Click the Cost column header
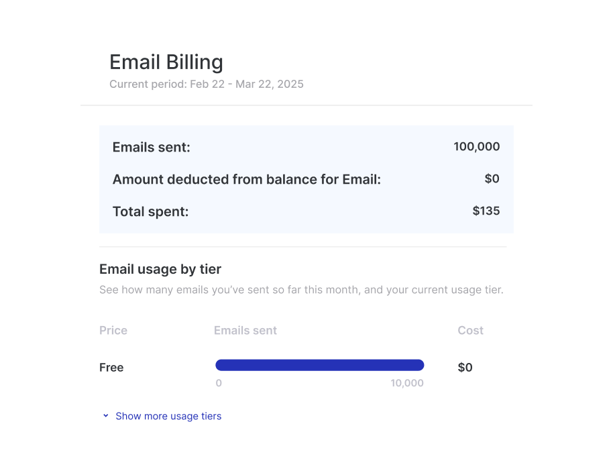 click(x=470, y=330)
